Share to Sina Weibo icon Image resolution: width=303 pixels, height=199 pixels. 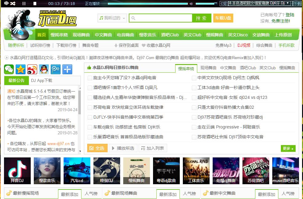(32, 69)
